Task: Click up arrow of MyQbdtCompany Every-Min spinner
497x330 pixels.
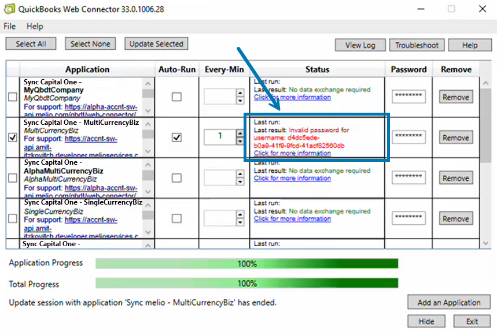Action: tap(240, 93)
